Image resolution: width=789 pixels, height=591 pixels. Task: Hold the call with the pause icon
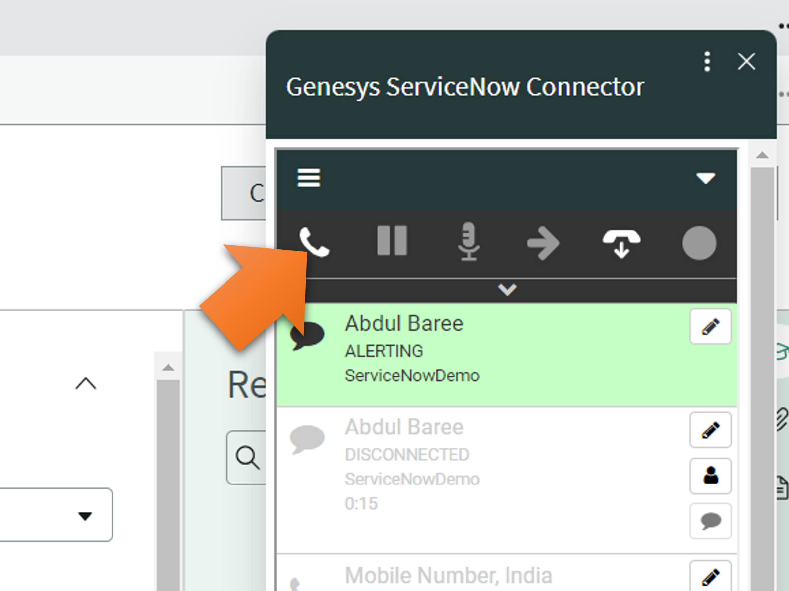click(392, 241)
